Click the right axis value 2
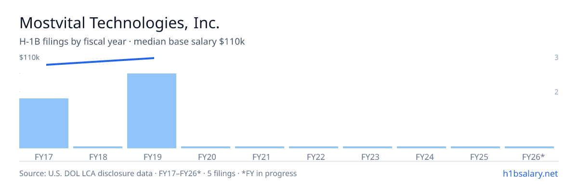The image size is (578, 192). [556, 92]
